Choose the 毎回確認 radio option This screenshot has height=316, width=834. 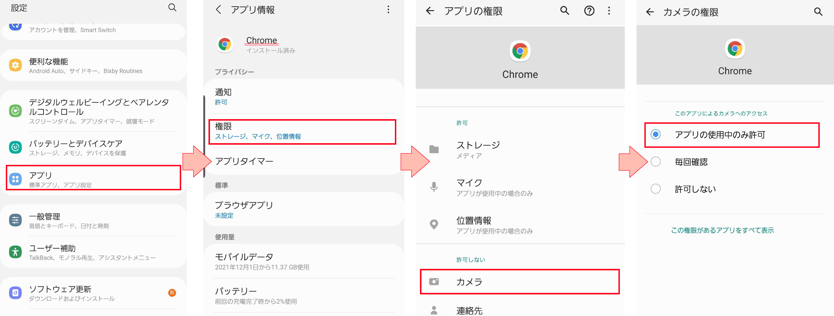(x=656, y=162)
